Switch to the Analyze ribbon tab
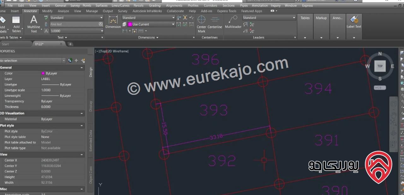404x195 pixels. 63,11
